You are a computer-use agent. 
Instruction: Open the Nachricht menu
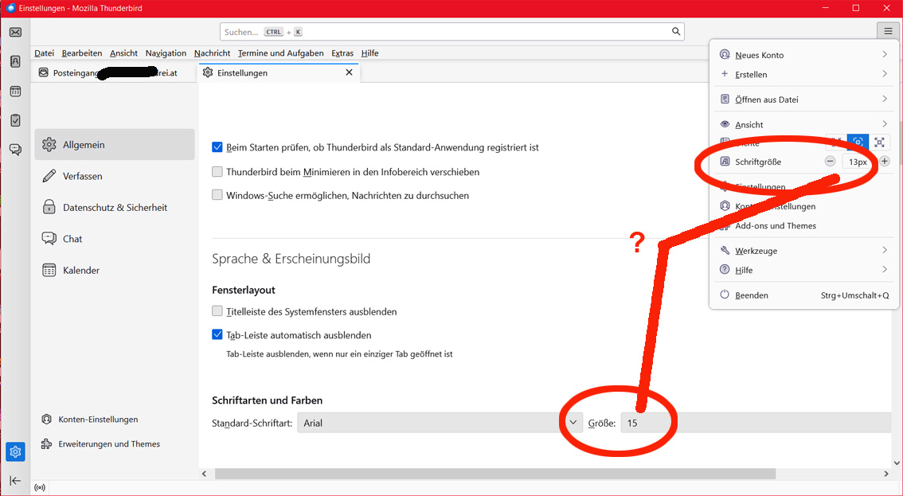click(x=212, y=53)
